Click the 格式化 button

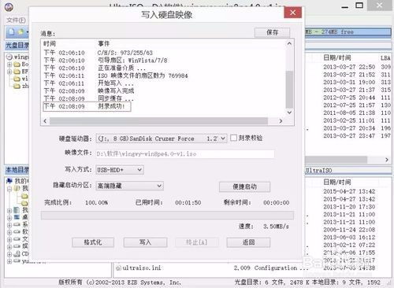click(93, 242)
